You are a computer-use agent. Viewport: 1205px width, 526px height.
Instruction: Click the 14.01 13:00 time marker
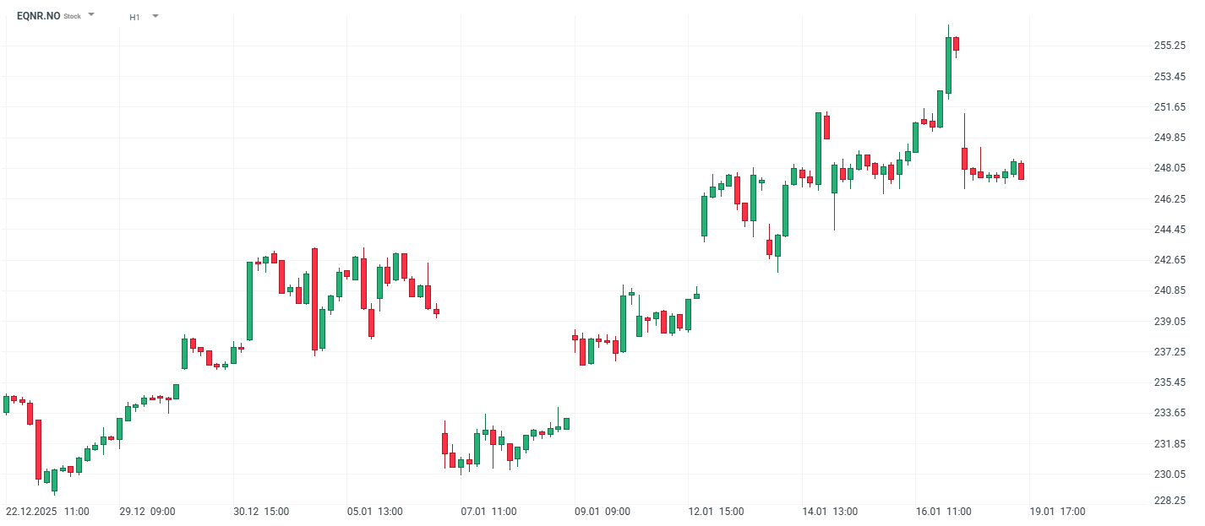point(830,512)
